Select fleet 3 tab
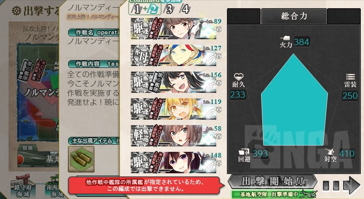Screen dimensions: 364x199 [x=169, y=9]
